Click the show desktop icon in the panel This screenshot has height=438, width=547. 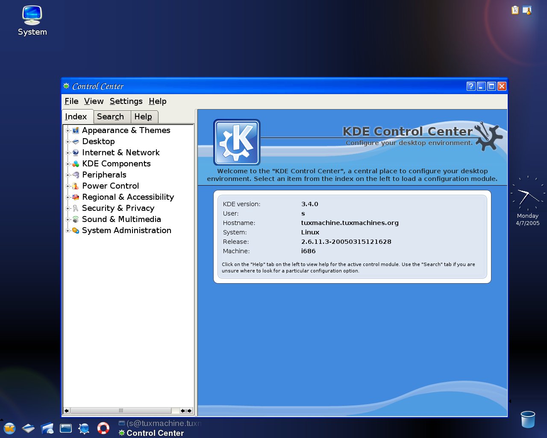[28, 428]
